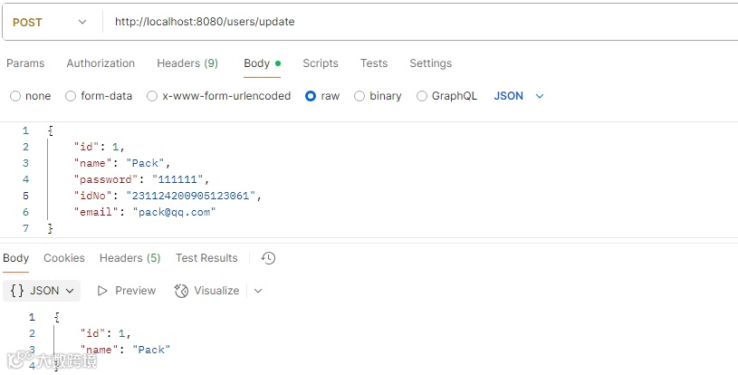738x375 pixels.
Task: Select the none body radio button
Action: [x=15, y=96]
